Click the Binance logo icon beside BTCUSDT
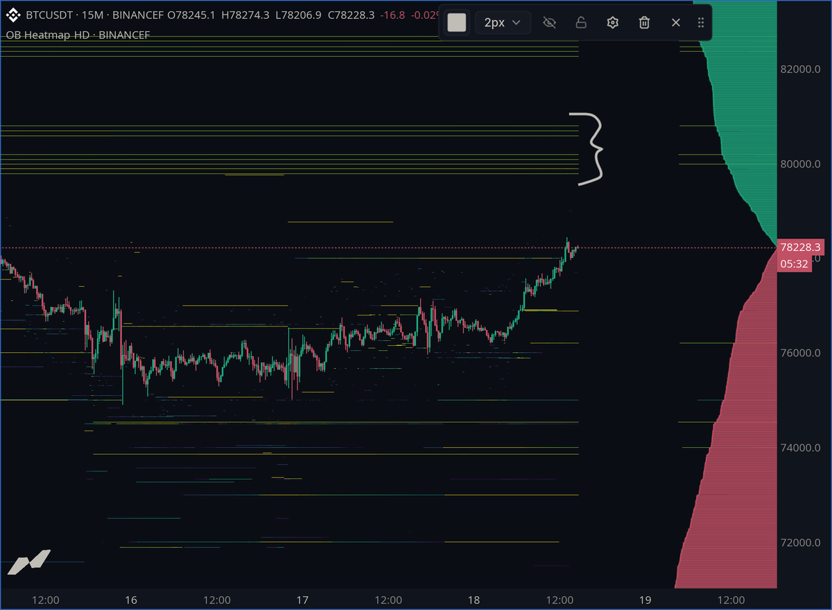 [13, 15]
